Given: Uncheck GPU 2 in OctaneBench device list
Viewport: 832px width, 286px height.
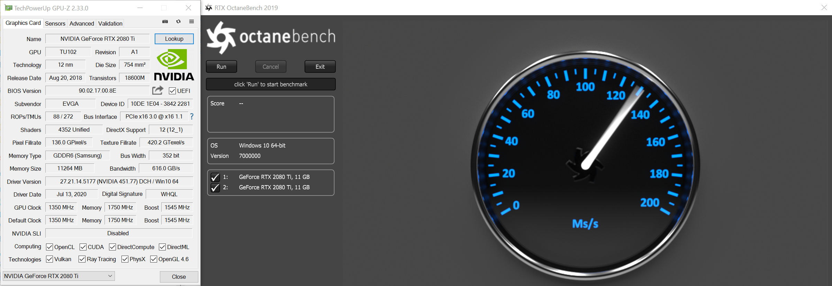Looking at the screenshot, I should pos(215,188).
